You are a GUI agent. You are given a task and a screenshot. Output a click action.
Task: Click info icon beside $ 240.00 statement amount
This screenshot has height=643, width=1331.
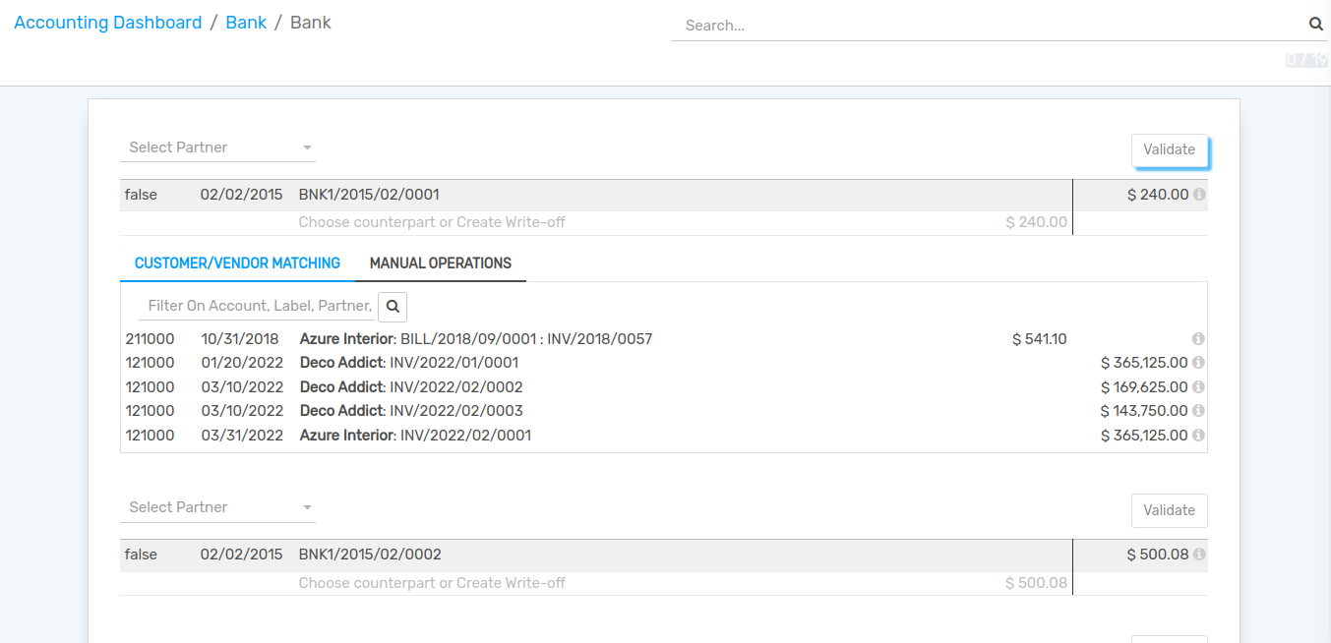tap(1199, 195)
